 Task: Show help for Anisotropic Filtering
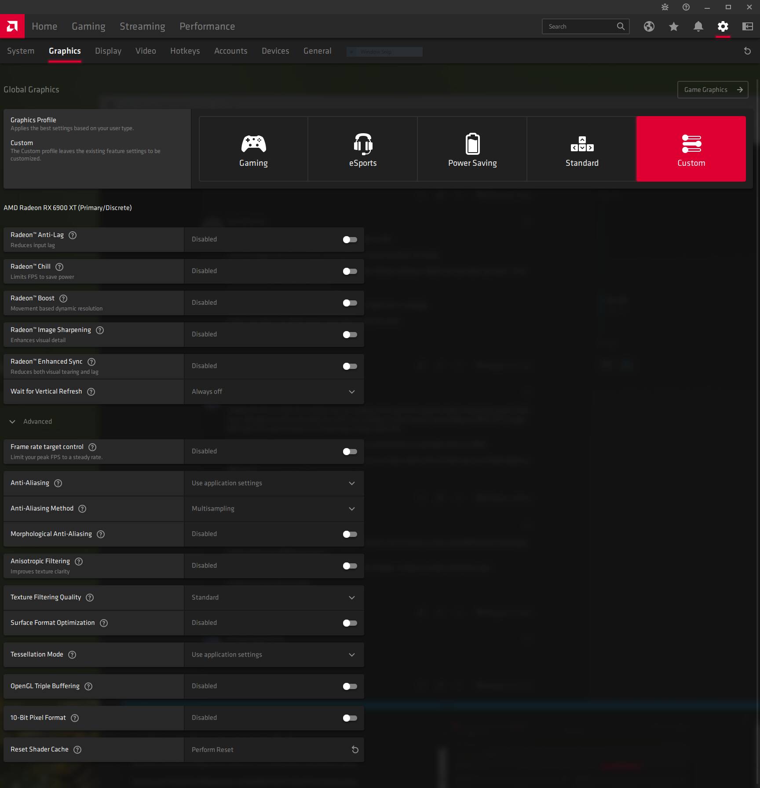point(79,562)
